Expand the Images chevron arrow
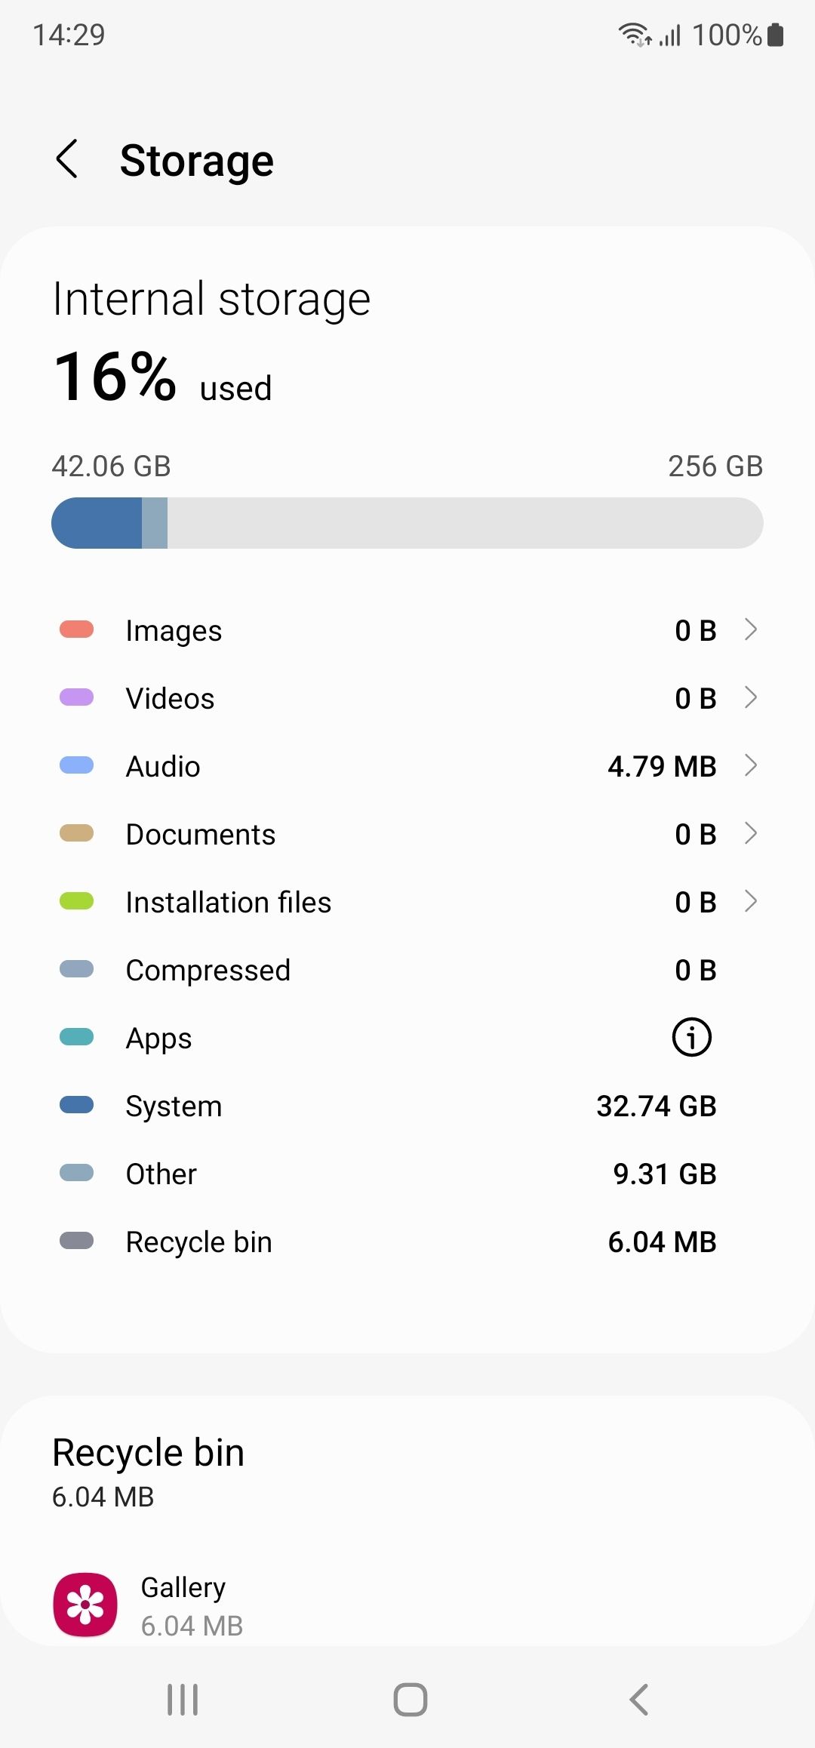Image resolution: width=815 pixels, height=1748 pixels. (x=750, y=629)
